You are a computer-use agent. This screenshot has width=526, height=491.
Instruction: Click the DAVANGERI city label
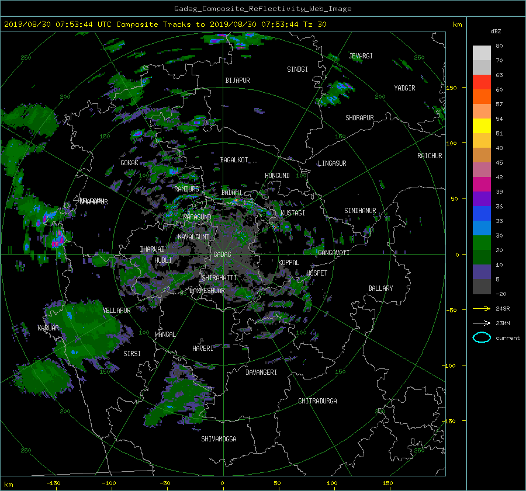pyautogui.click(x=261, y=372)
